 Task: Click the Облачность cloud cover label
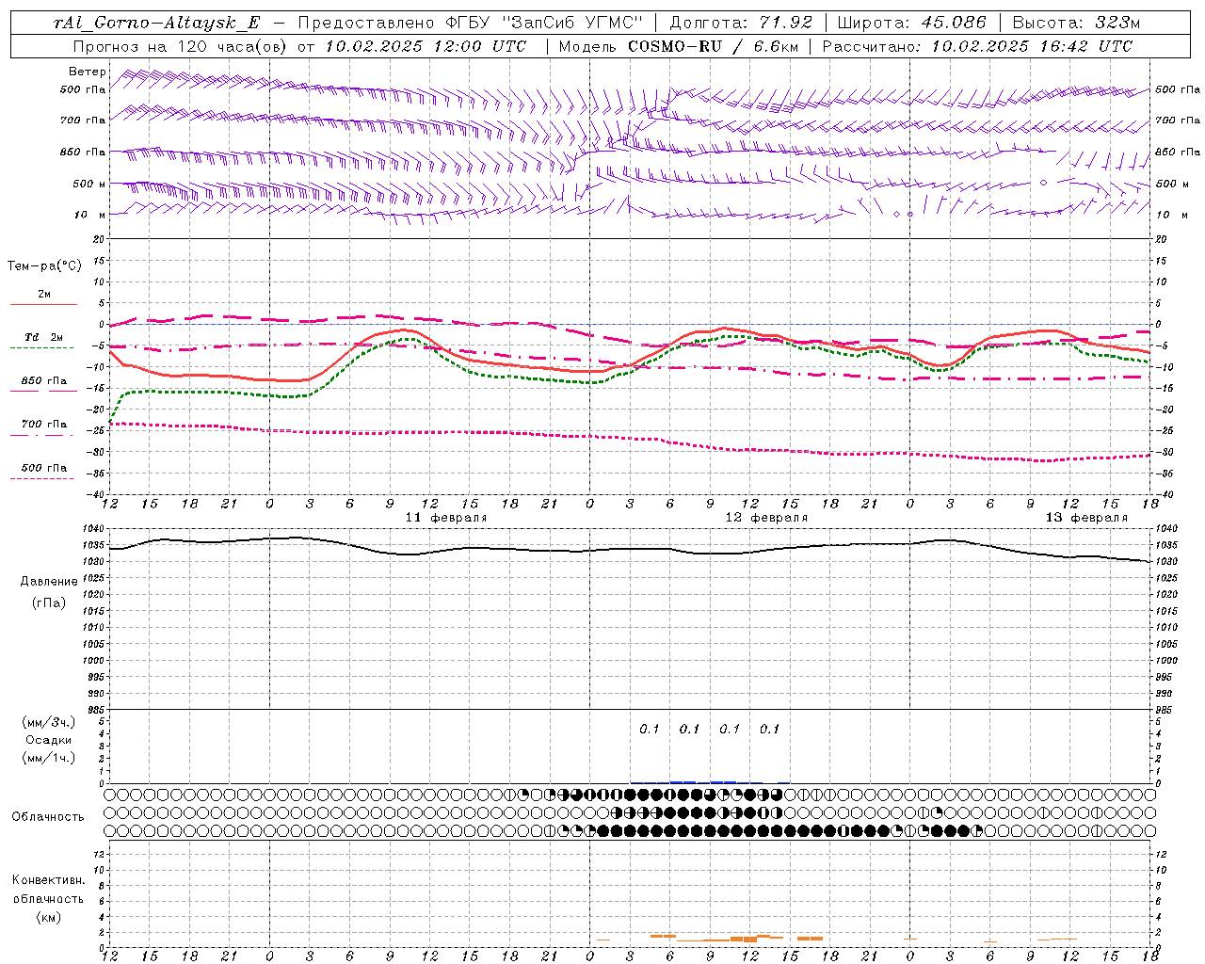click(48, 817)
